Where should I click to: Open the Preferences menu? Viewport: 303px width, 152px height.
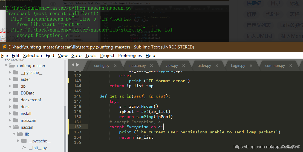tap(130, 56)
